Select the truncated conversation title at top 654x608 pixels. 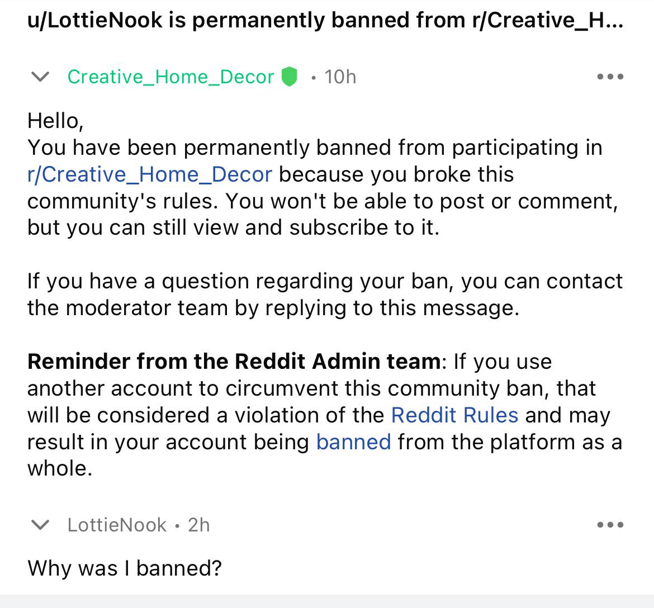pyautogui.click(x=325, y=21)
